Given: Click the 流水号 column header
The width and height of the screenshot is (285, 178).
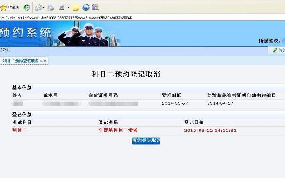Looking at the screenshot, I should [x=51, y=95].
